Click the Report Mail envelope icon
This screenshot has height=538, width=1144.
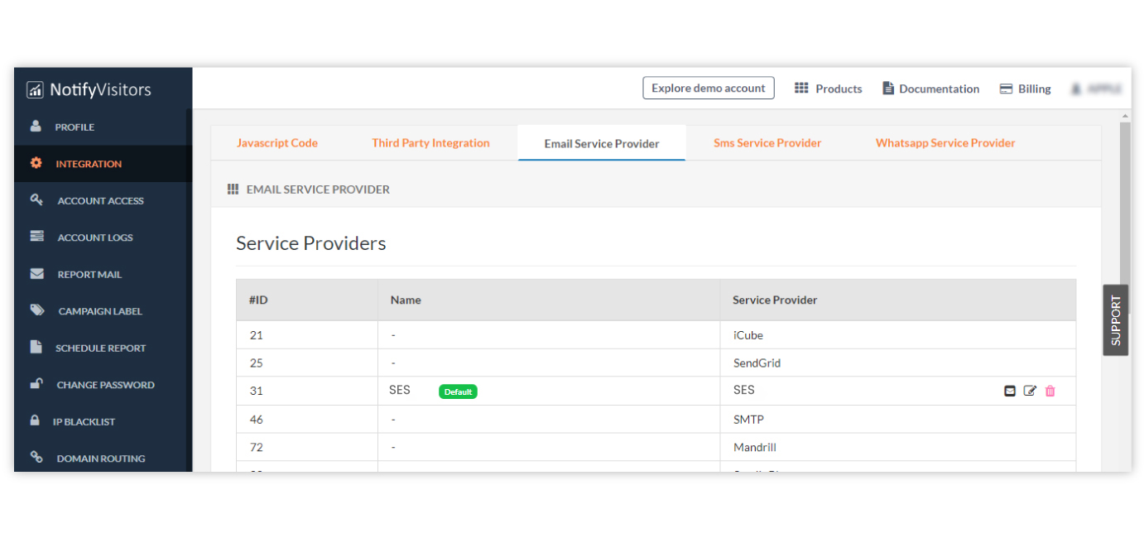point(36,274)
